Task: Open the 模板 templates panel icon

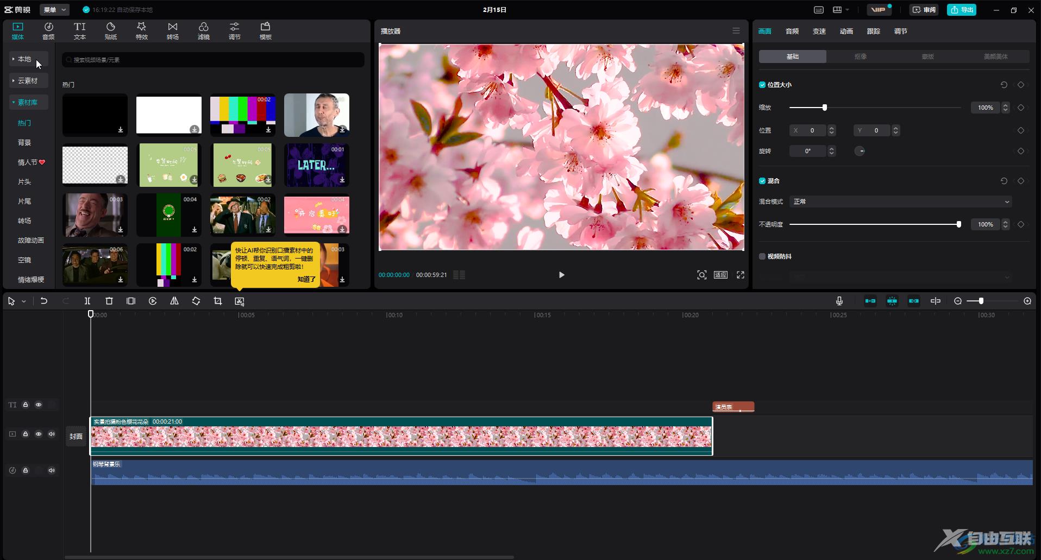Action: click(x=266, y=31)
